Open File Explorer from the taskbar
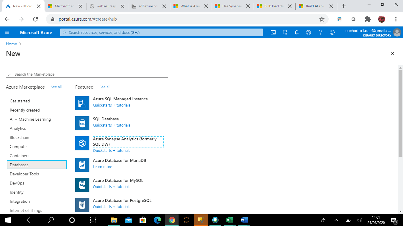This screenshot has width=403, height=226. pos(114,220)
